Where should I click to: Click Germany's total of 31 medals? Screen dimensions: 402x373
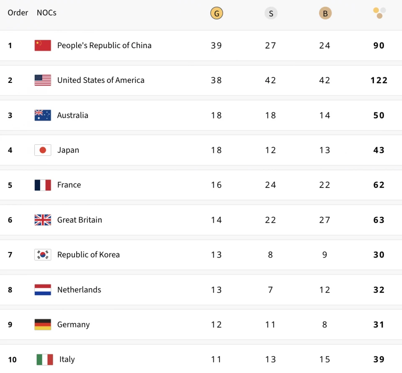coord(379,324)
